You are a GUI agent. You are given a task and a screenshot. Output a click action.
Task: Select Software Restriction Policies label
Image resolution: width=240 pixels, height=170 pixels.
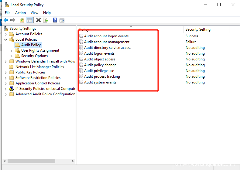tap(38, 78)
